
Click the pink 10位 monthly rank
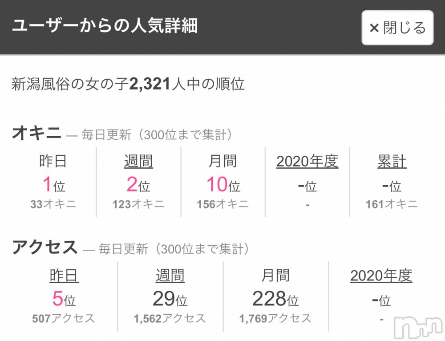[222, 184]
